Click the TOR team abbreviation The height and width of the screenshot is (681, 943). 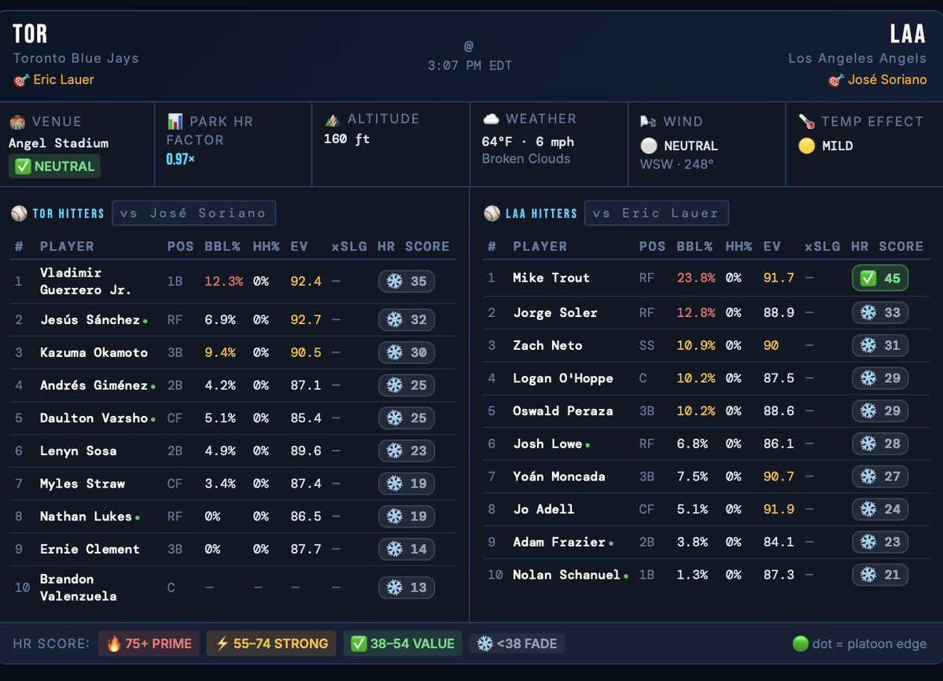[30, 34]
